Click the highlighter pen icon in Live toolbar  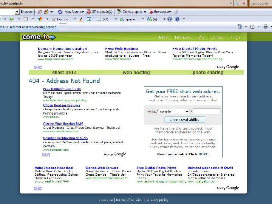pos(81,19)
